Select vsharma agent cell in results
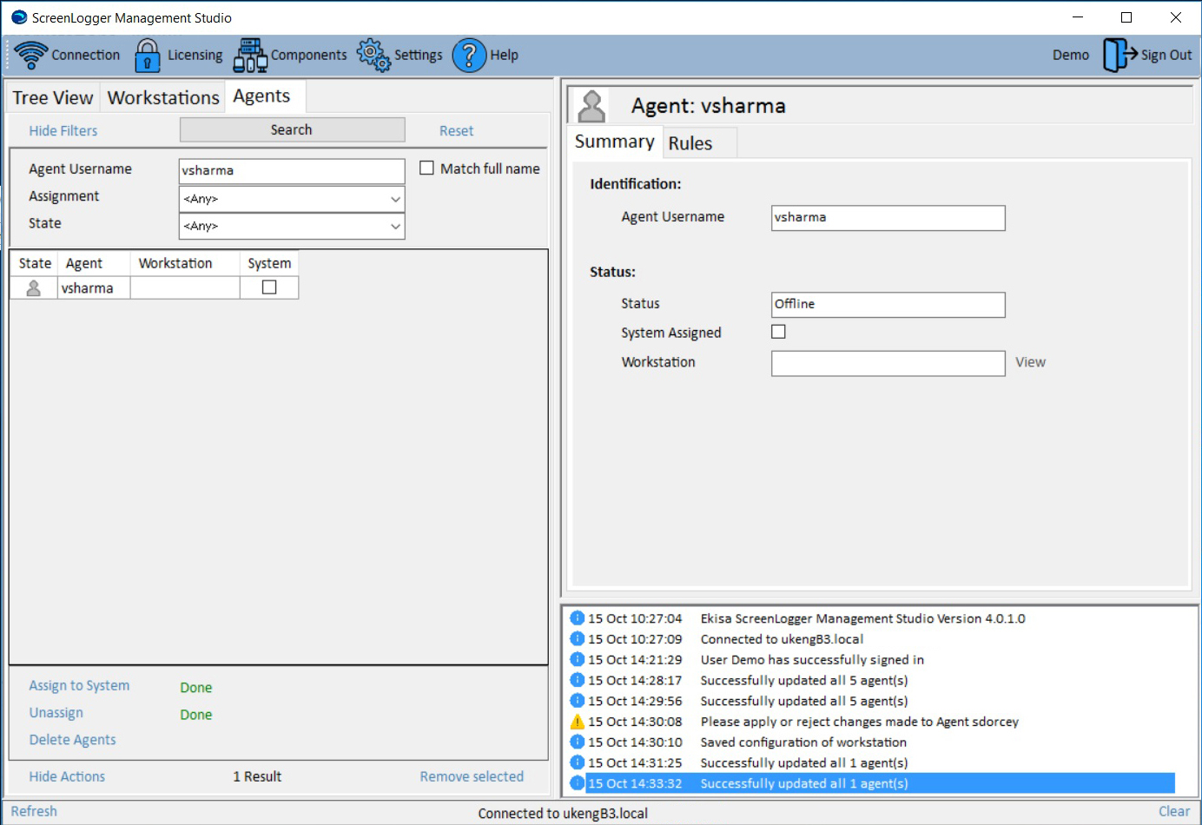This screenshot has width=1202, height=825. (x=94, y=288)
